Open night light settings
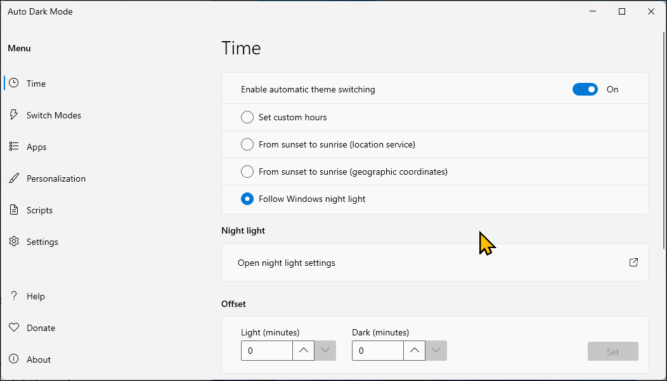This screenshot has height=381, width=667. coord(287,263)
